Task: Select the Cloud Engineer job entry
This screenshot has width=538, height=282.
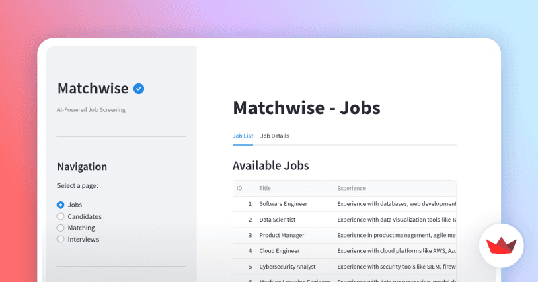Action: (279, 251)
